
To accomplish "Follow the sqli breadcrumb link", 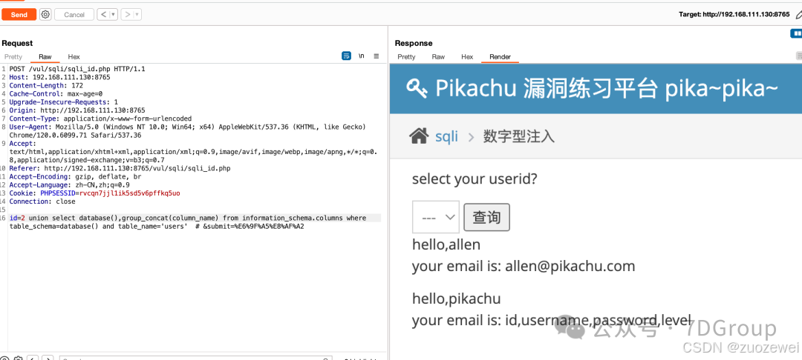I will click(446, 136).
